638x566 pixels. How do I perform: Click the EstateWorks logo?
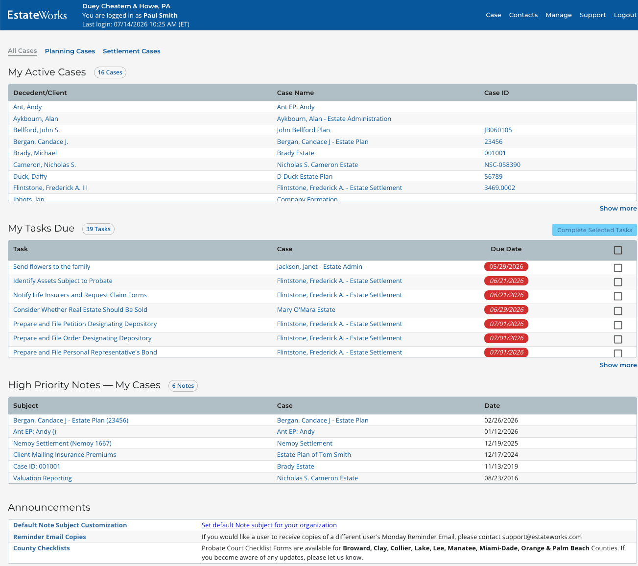[37, 15]
